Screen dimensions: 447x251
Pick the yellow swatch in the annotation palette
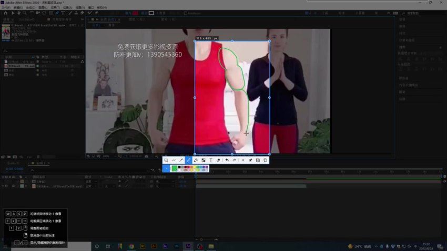[195, 167]
